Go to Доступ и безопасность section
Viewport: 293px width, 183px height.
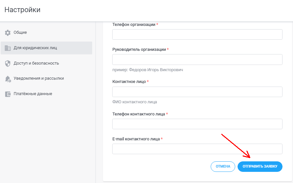36,63
